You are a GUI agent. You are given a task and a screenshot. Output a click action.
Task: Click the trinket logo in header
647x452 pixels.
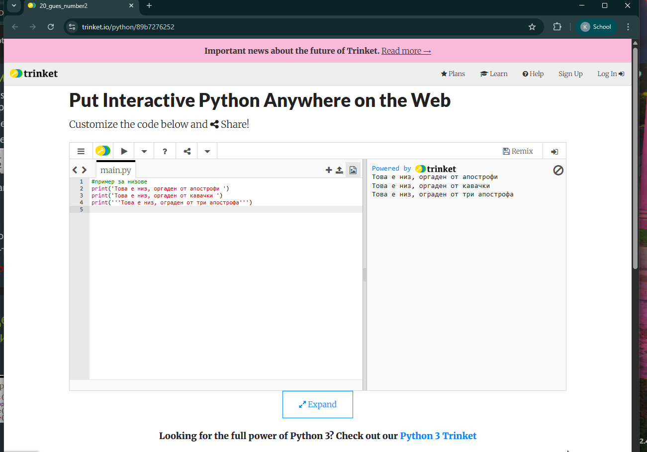pyautogui.click(x=34, y=74)
